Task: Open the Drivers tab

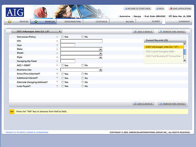Action: 17,22
